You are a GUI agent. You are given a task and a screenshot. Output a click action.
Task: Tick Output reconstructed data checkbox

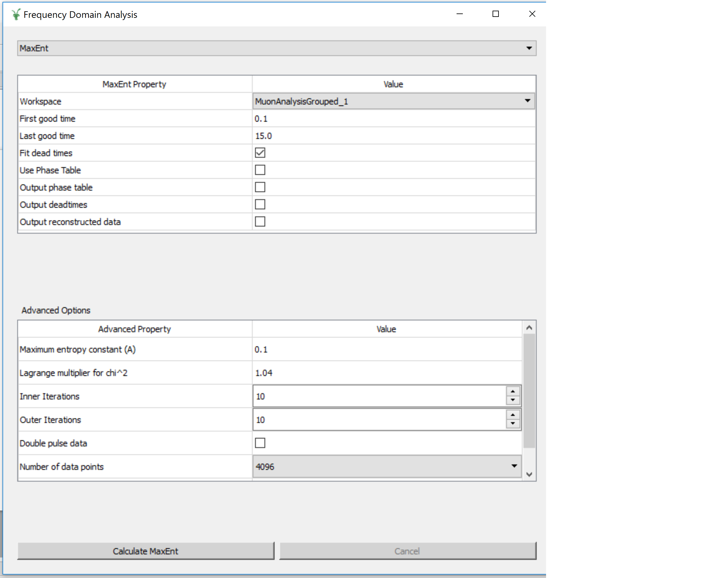[260, 222]
